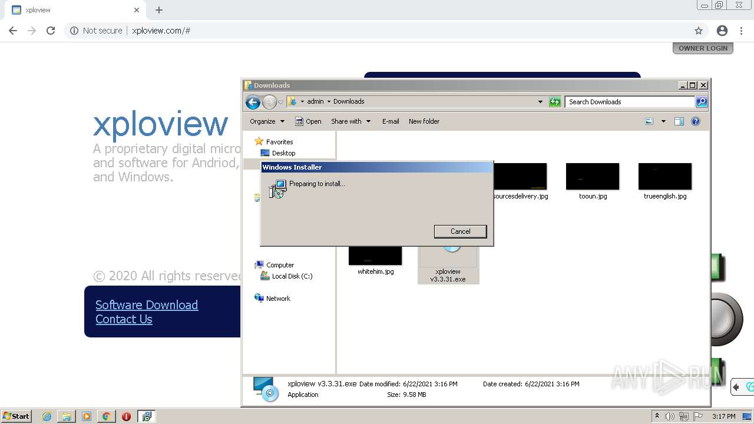Select Desktop in navigation pane

tap(278, 153)
